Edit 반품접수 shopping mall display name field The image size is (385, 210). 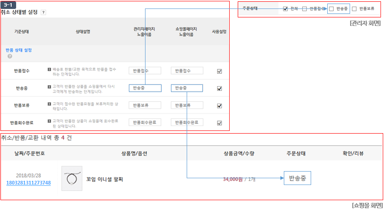click(187, 71)
